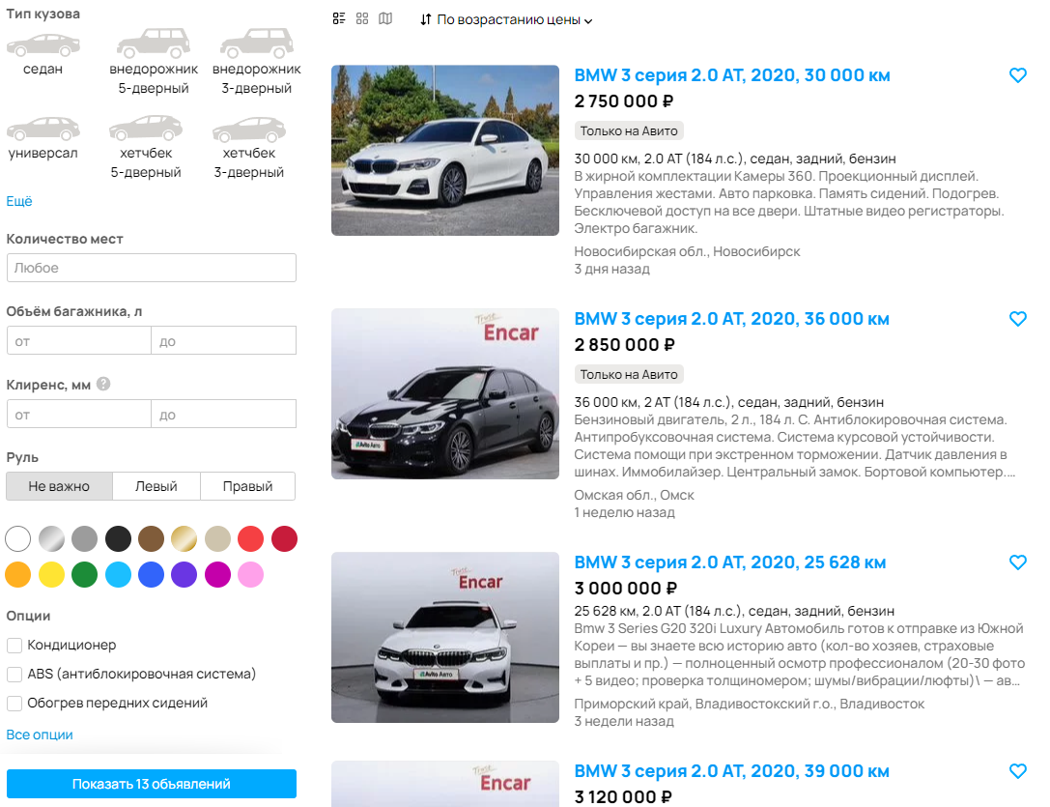
Task: Open listing BMW 3 серия 2020, 25 628 км
Action: [730, 562]
